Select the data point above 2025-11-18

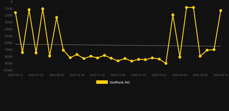click(97, 58)
